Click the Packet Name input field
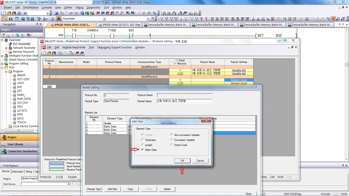349x196 pixels. pyautogui.click(x=184, y=101)
